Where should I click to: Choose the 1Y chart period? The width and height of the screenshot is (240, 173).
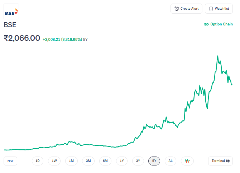click(122, 161)
